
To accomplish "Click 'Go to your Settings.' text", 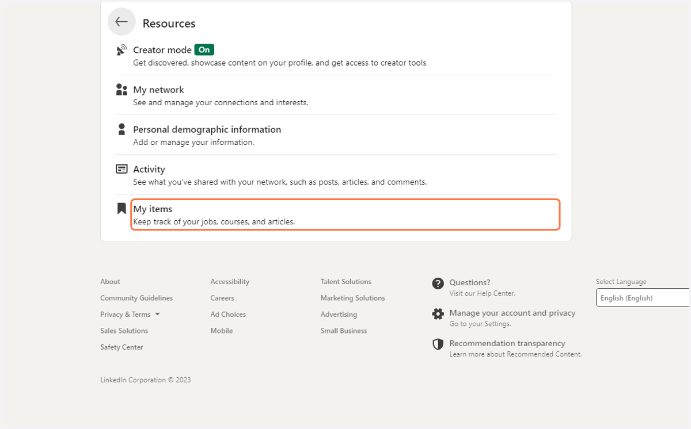I will tap(480, 324).
